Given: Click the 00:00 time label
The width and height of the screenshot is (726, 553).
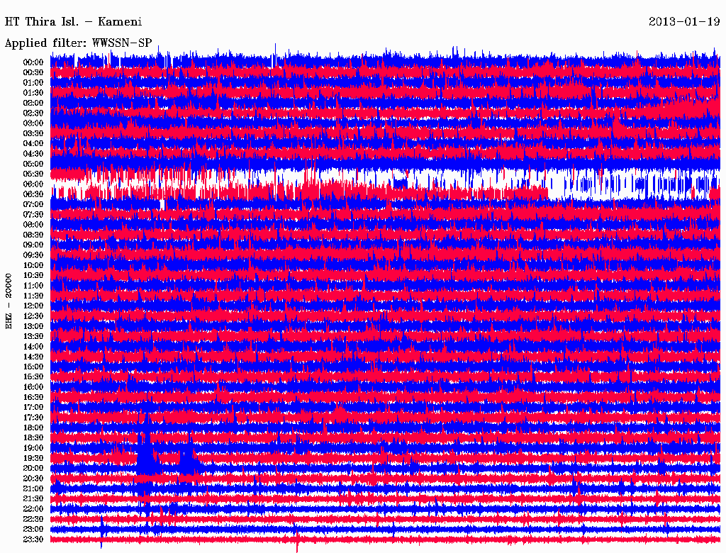Looking at the screenshot, I should (33, 62).
